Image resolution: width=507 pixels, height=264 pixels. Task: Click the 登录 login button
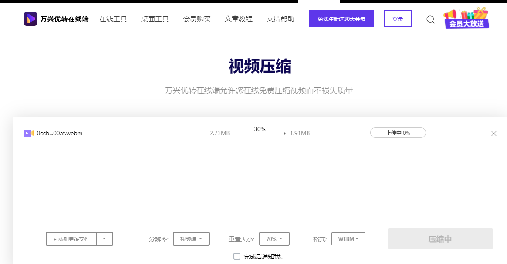click(x=397, y=19)
